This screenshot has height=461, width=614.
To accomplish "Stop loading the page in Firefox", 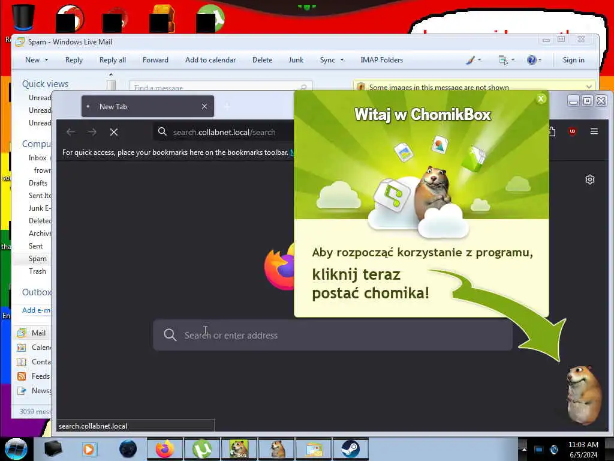I will click(x=114, y=132).
